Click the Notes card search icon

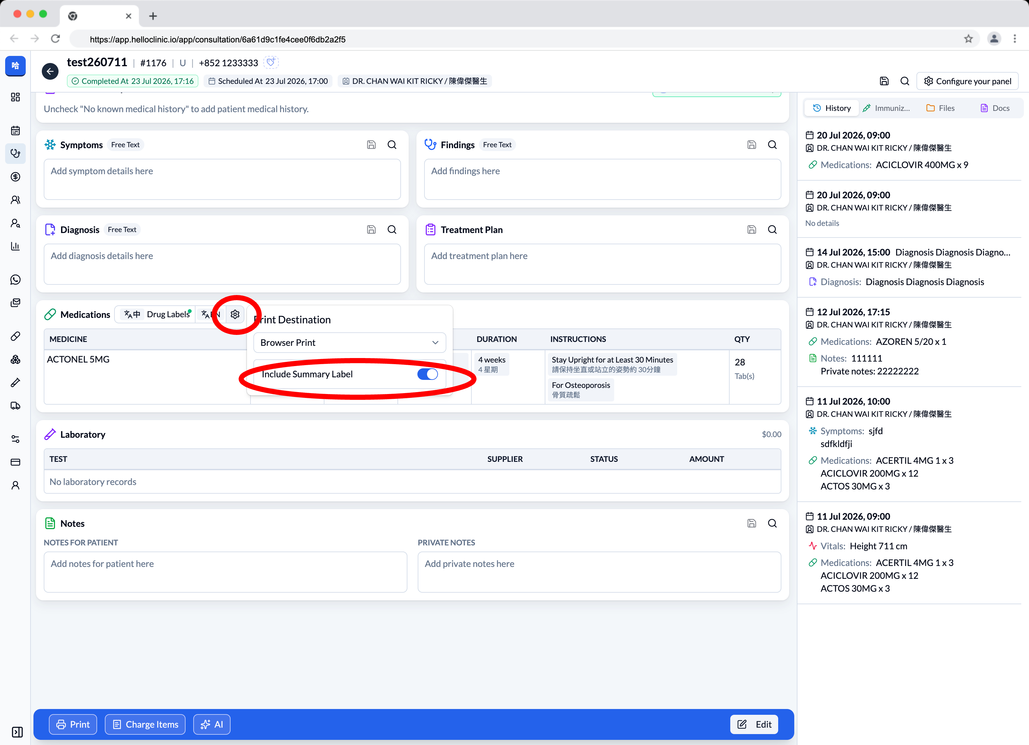point(772,523)
